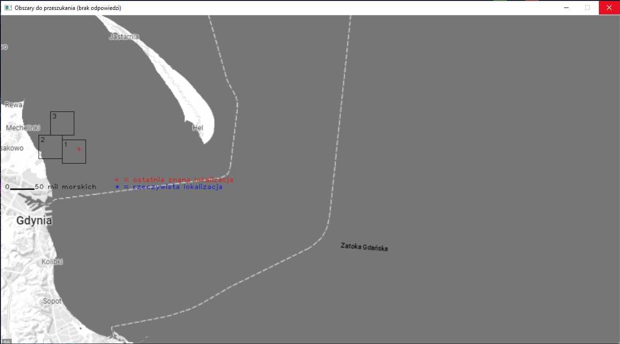Click the Gdynia city label

click(34, 220)
